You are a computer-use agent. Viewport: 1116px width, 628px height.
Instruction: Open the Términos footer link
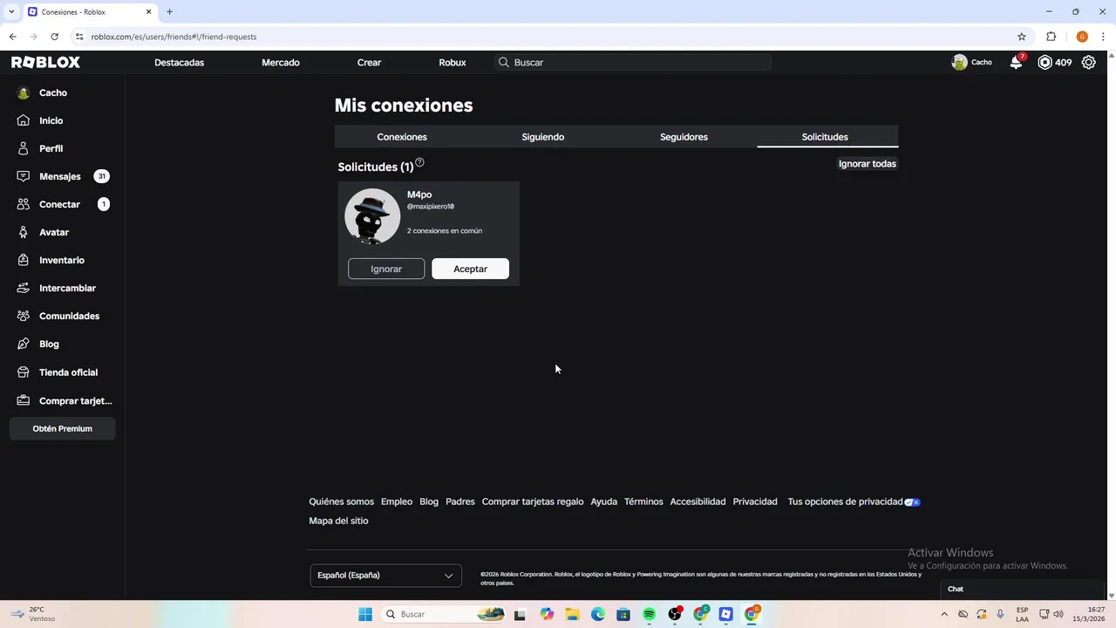point(643,502)
